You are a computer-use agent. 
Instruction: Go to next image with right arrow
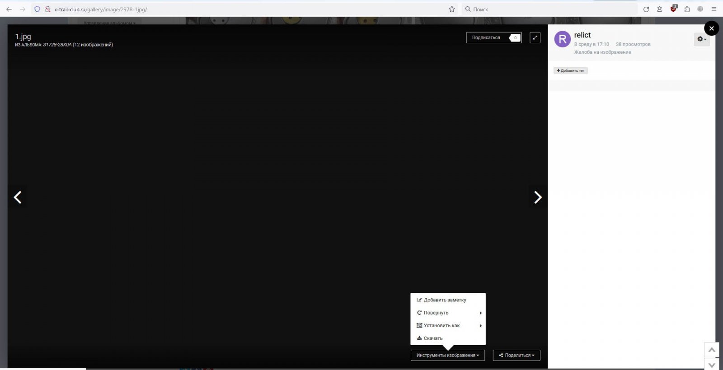[x=537, y=197]
